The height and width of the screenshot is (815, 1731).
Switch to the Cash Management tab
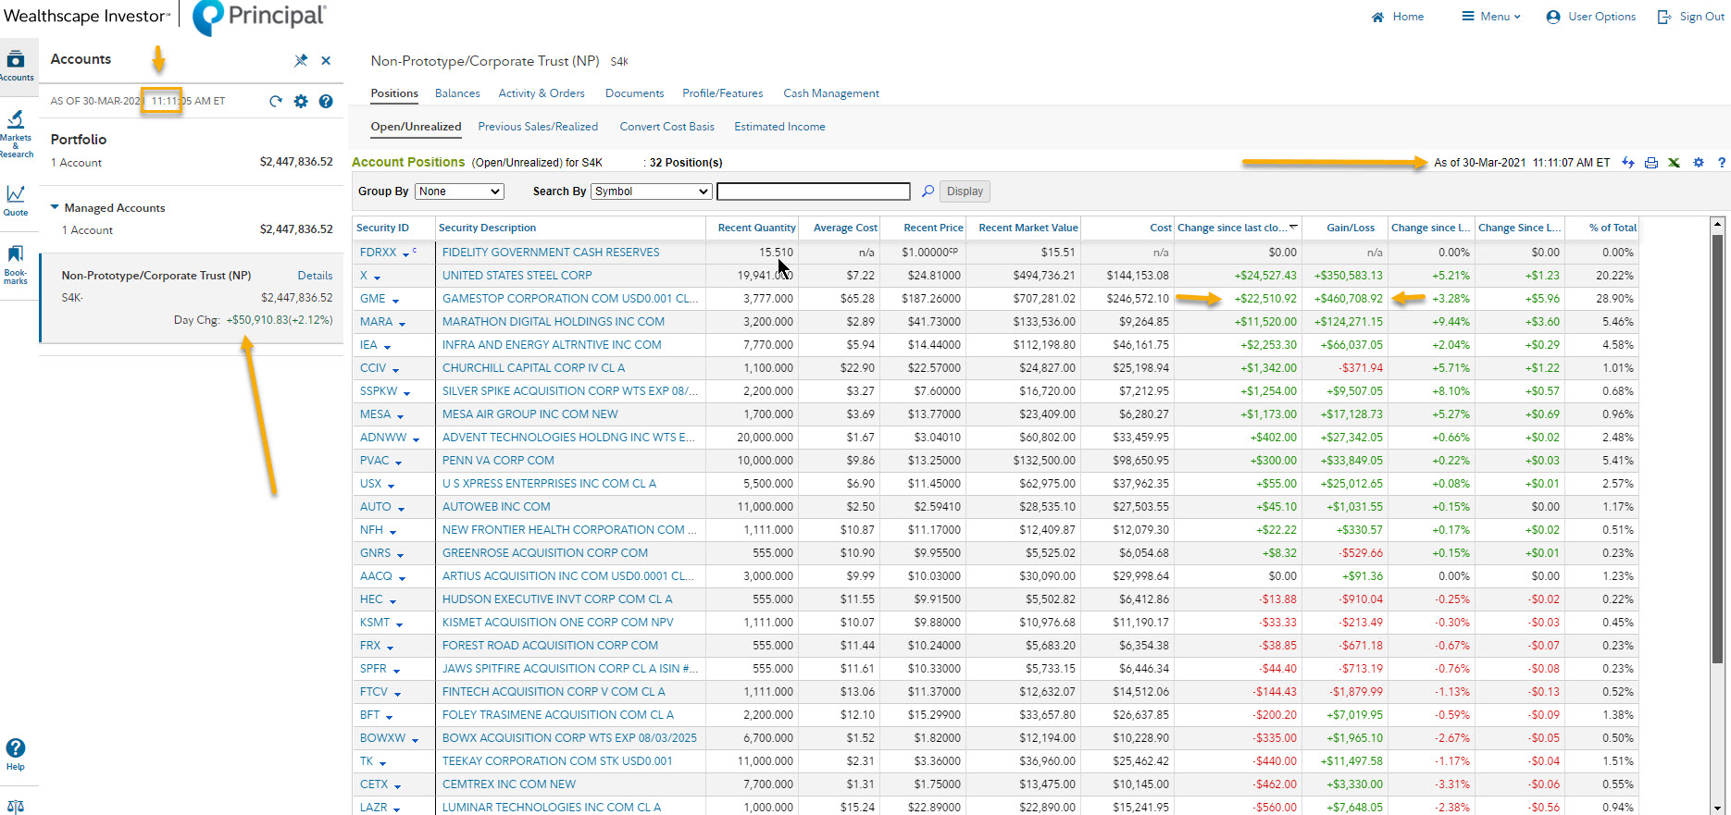click(831, 93)
